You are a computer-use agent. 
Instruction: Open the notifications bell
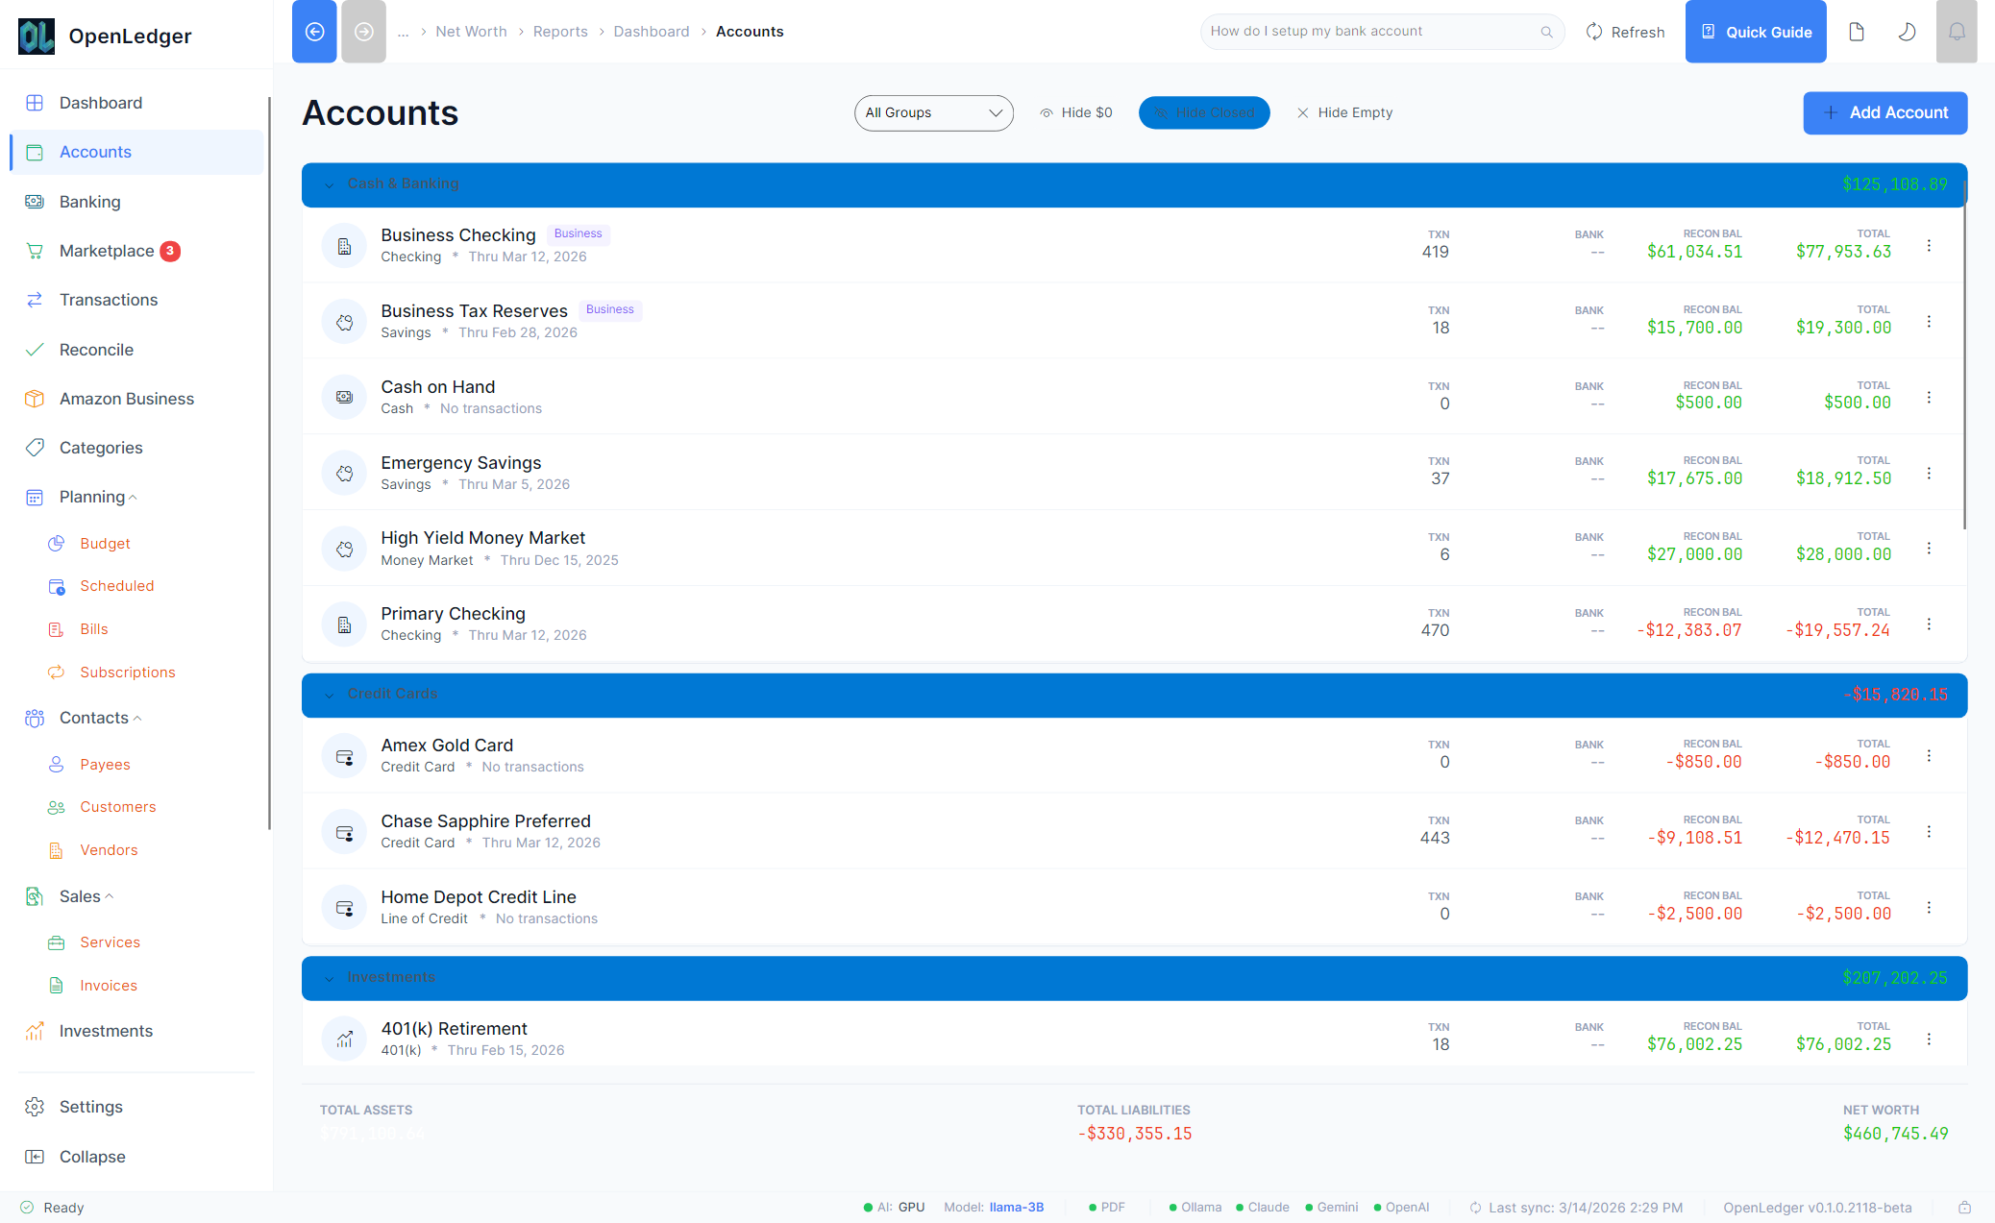click(1957, 31)
